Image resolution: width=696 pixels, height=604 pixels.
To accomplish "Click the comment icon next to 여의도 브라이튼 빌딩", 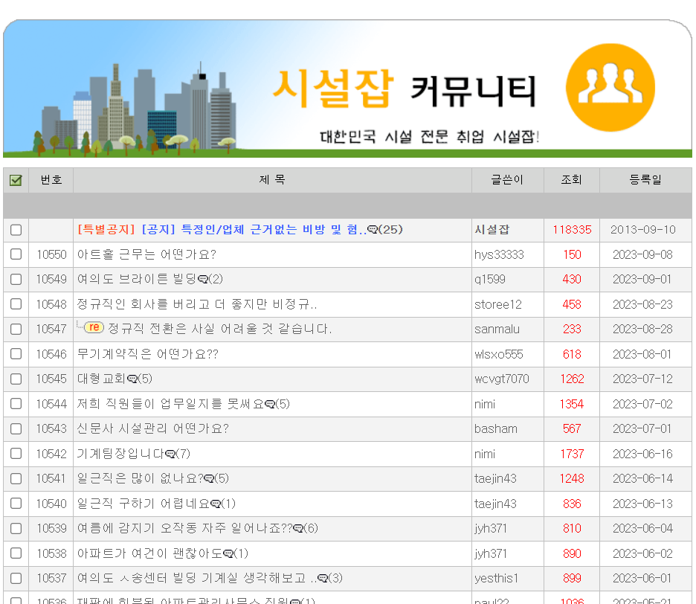I will click(203, 280).
